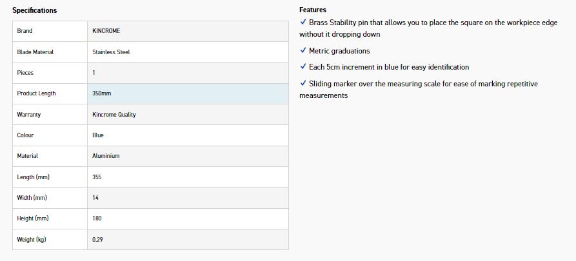The width and height of the screenshot is (576, 261).
Task: Click the Kincrome Quality warranty value
Action: pos(114,115)
